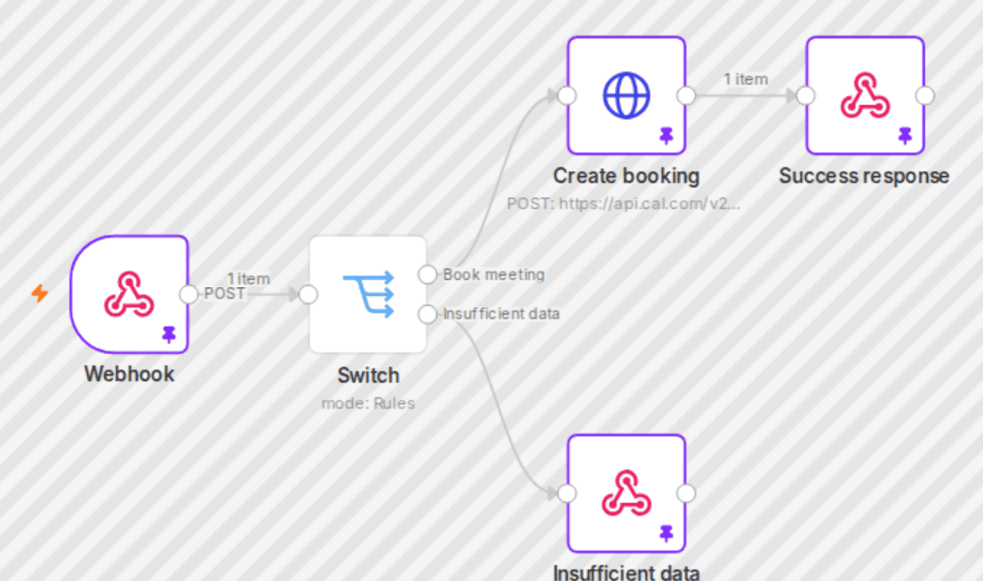Click the POST api.cal.com URL subtitle

[624, 204]
